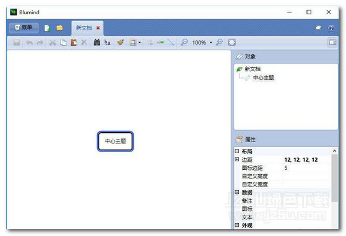This screenshot has width=346, height=236.
Task: Paste from the clipboard icon
Action: coord(74,42)
